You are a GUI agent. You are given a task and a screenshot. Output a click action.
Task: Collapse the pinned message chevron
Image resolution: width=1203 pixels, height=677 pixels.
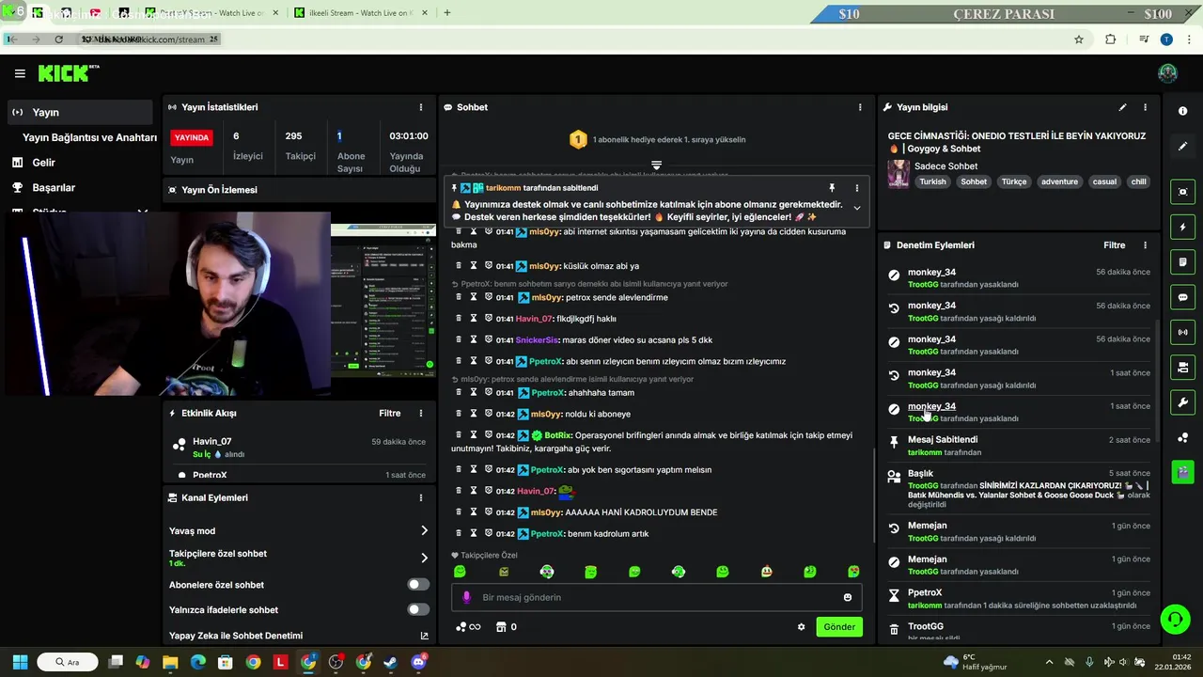point(856,208)
